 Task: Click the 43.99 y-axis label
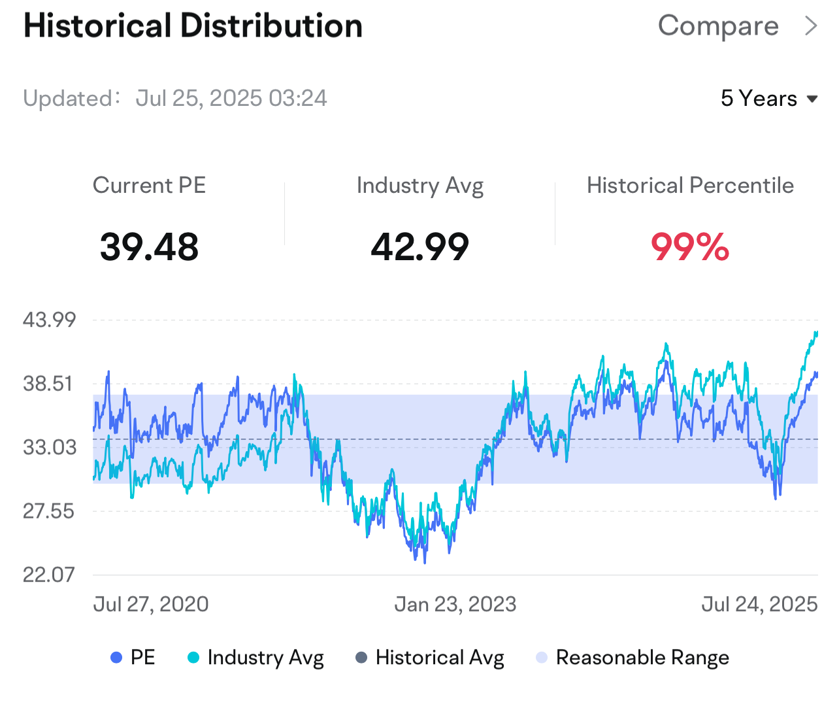(x=49, y=320)
